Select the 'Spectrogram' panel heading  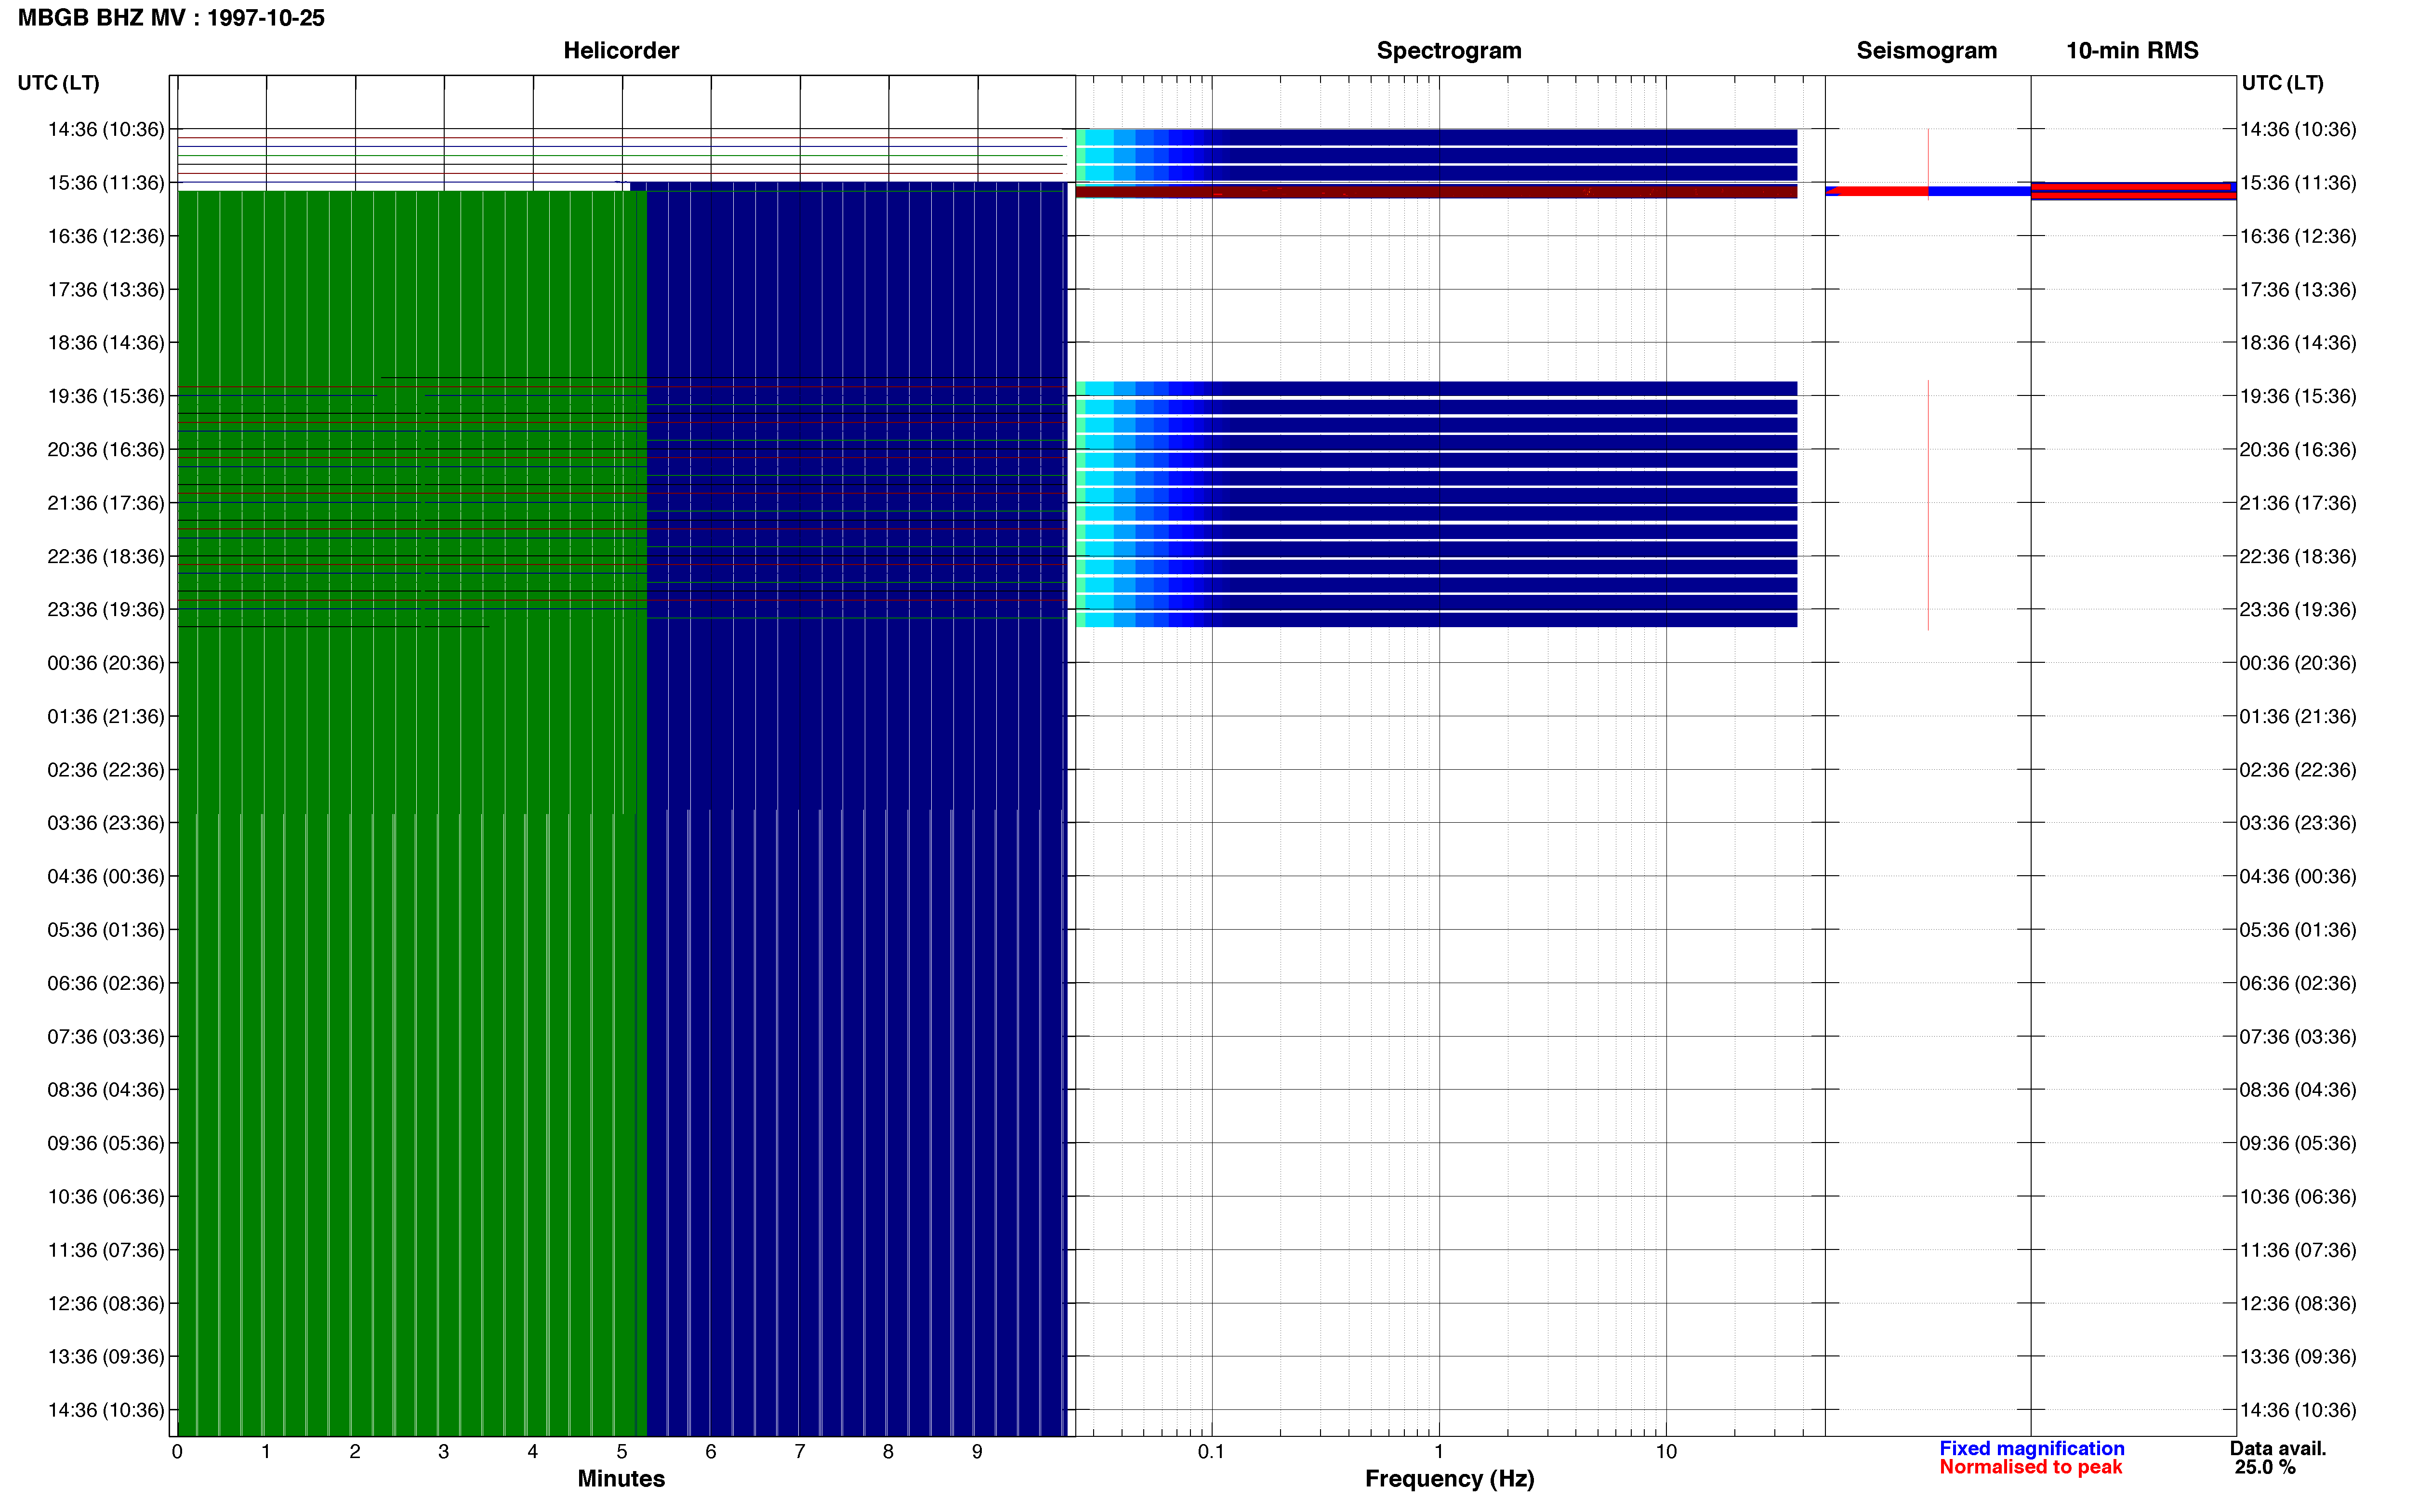(x=1449, y=50)
